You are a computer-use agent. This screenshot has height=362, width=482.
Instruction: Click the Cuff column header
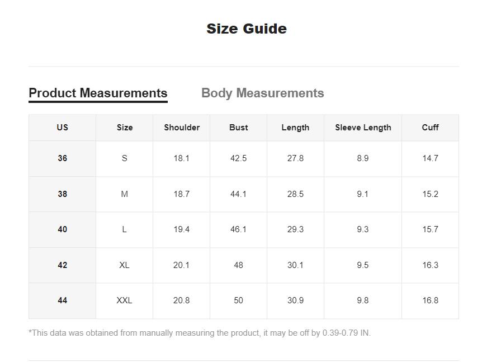point(431,128)
